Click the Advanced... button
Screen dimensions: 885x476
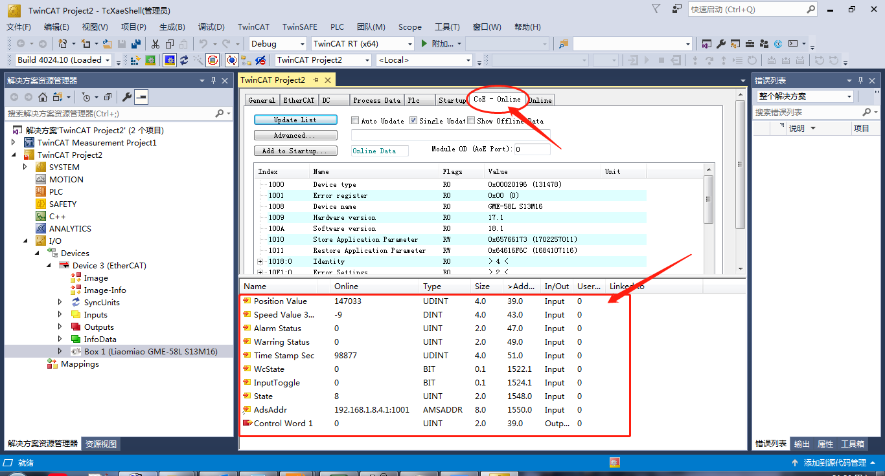click(x=295, y=135)
